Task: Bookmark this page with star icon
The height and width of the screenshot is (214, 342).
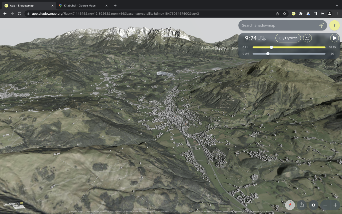Action: click(285, 14)
